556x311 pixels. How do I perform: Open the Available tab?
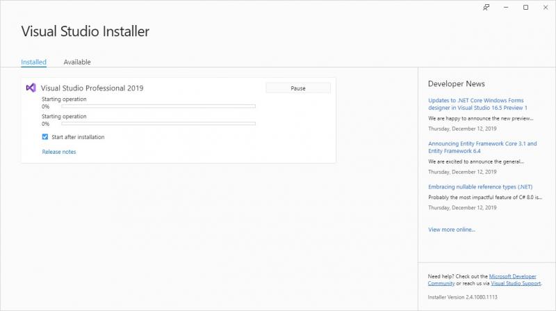[77, 62]
